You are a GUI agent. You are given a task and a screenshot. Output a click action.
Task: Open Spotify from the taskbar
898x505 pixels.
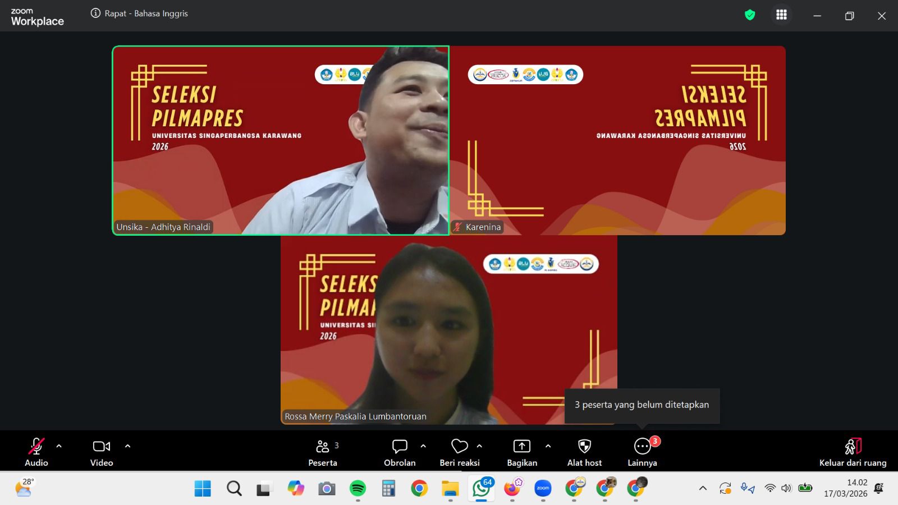click(358, 489)
